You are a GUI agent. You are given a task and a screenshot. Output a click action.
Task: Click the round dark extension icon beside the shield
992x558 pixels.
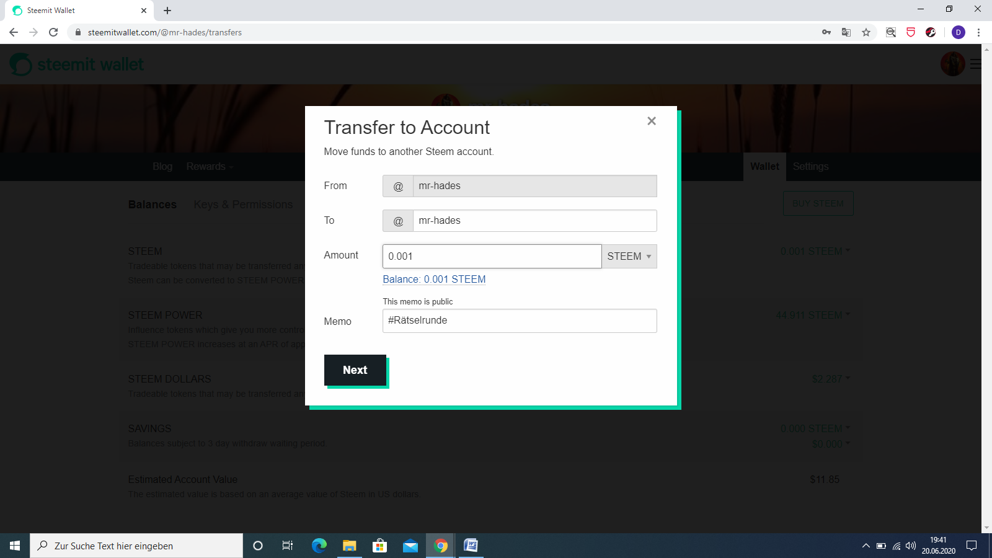click(x=931, y=32)
